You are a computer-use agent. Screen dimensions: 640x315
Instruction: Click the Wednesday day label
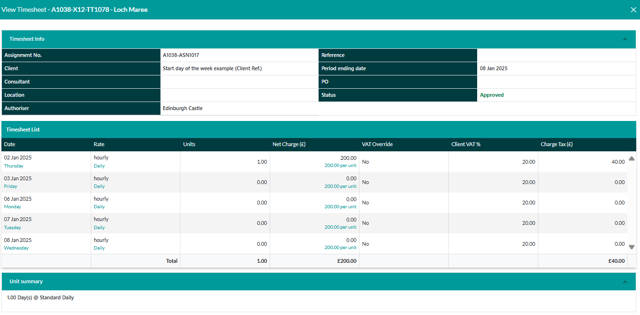pos(16,248)
